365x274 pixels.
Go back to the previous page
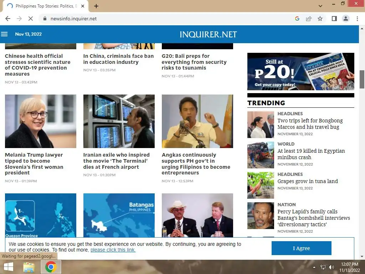[x=8, y=19]
